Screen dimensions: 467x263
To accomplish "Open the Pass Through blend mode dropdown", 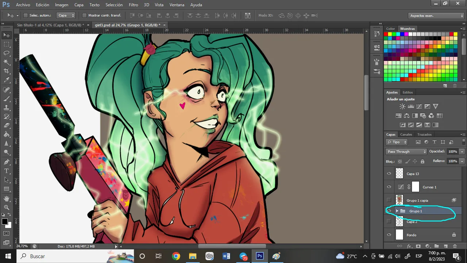I will [x=406, y=152].
